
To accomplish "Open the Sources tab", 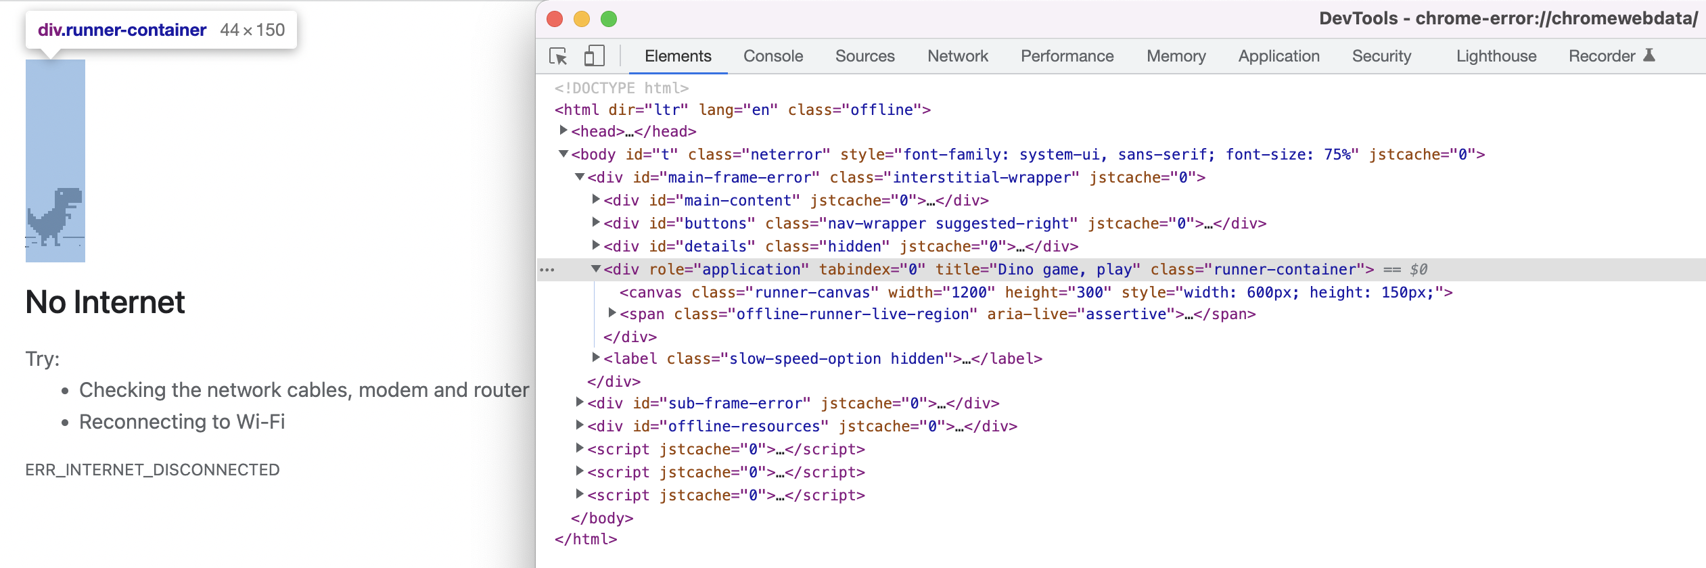I will click(864, 56).
